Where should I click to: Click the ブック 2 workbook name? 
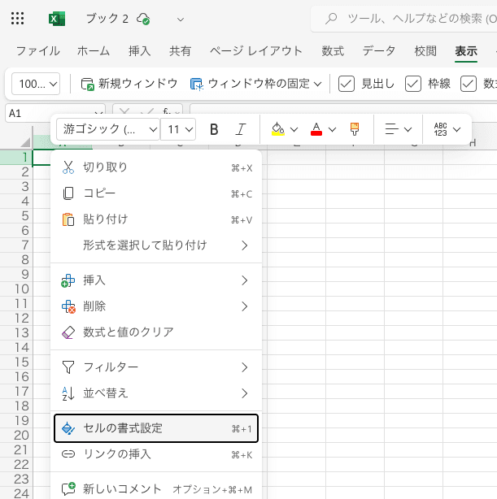click(x=107, y=19)
